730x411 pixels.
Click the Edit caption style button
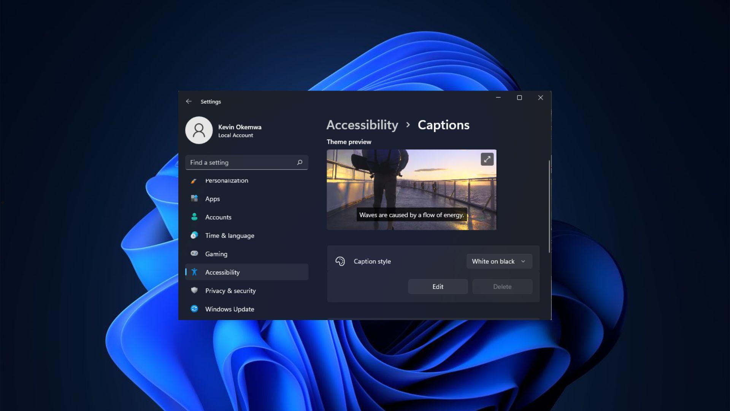point(437,286)
